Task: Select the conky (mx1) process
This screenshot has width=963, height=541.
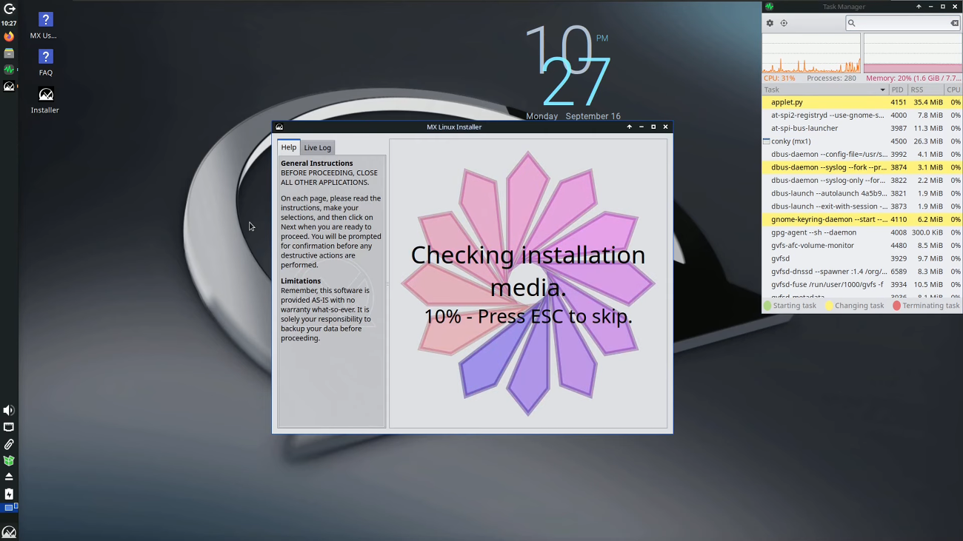Action: tap(862, 141)
